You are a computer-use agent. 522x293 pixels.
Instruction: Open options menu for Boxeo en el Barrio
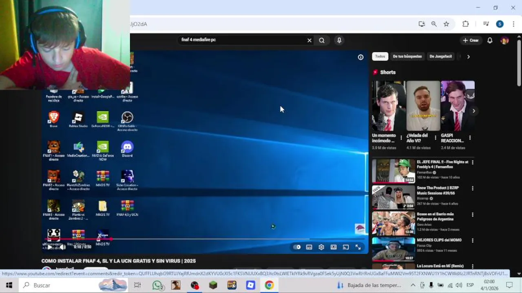click(473, 214)
